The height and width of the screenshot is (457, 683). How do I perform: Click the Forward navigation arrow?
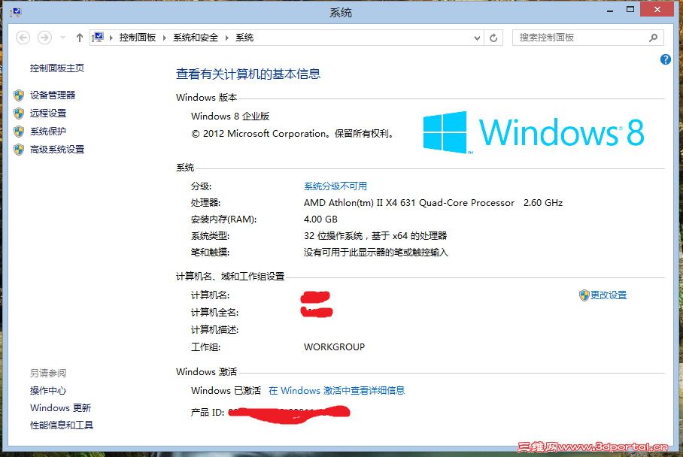click(44, 38)
